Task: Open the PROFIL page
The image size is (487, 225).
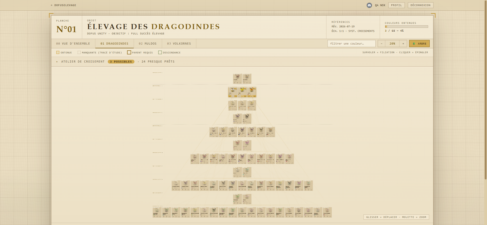Action: pyautogui.click(x=396, y=5)
